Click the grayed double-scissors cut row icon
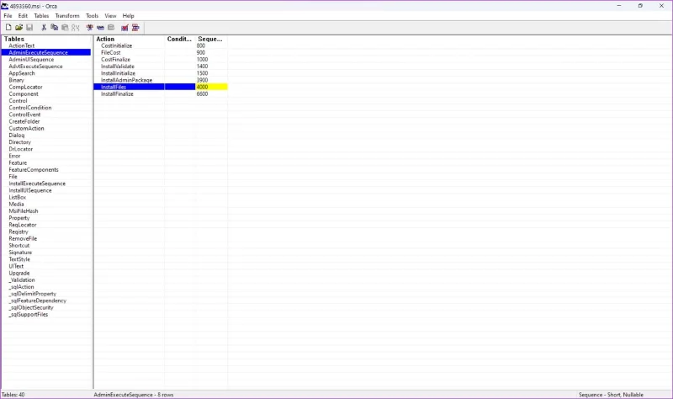This screenshot has width=673, height=399. click(x=76, y=28)
